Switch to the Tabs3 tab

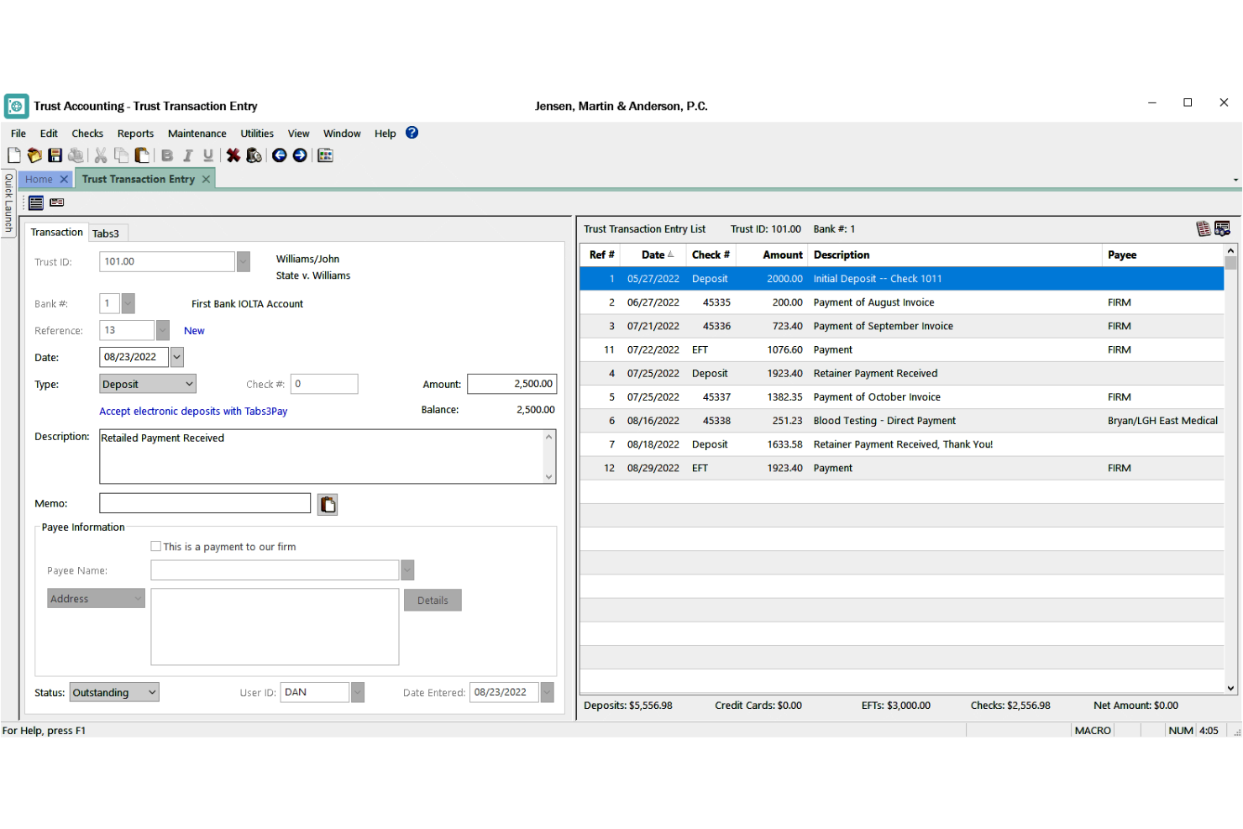pos(108,233)
